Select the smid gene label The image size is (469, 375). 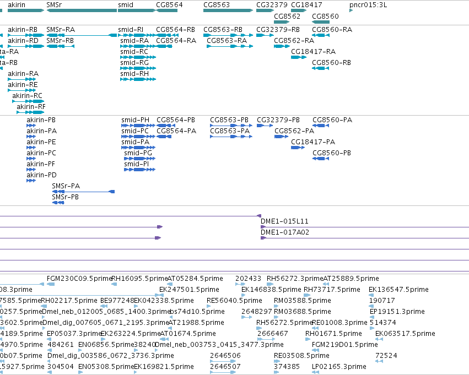pos(126,5)
